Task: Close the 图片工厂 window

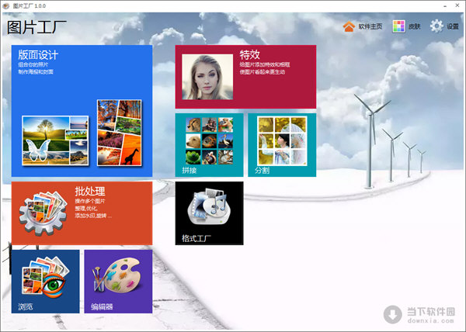Action: pos(457,5)
